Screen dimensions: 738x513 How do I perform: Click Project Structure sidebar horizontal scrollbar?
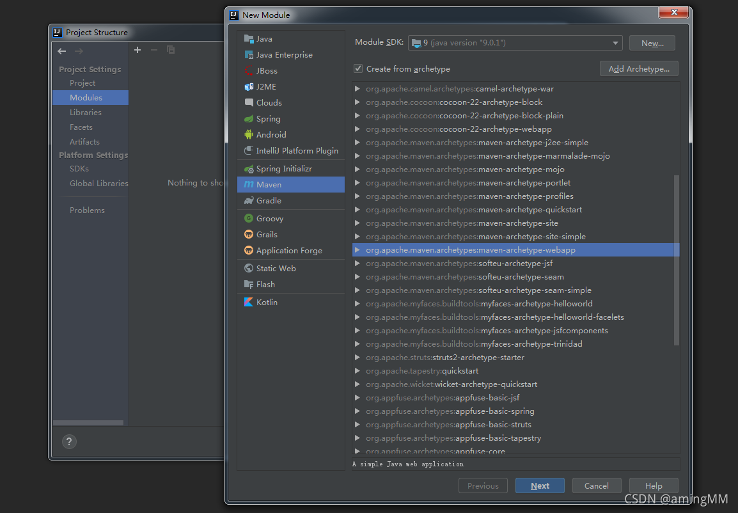88,423
